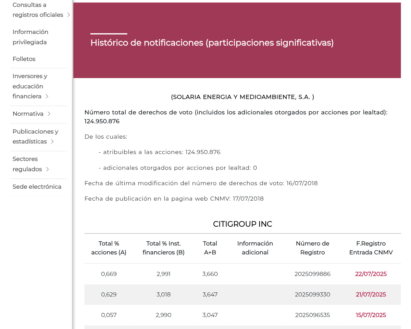Expand the Normativa chevron
This screenshot has width=411, height=329.
[x=49, y=114]
